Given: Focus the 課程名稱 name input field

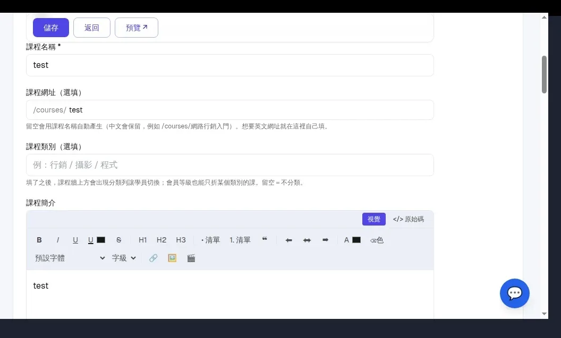Looking at the screenshot, I should 229,65.
